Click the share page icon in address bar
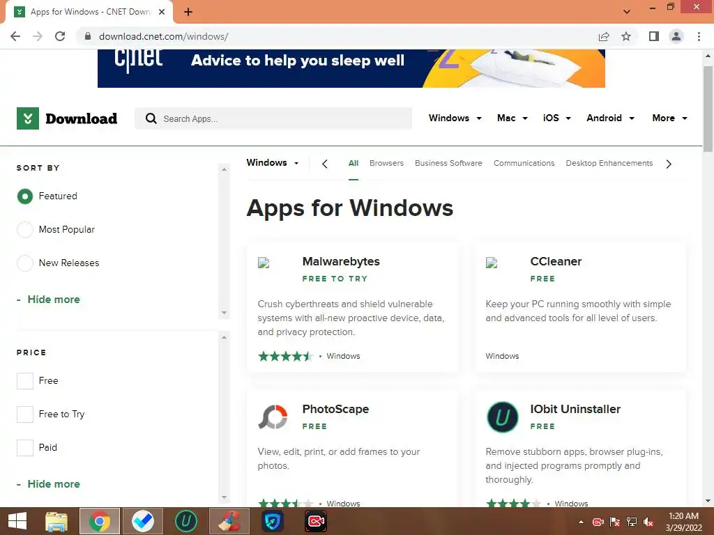Screen dimensions: 714x535 point(604,36)
